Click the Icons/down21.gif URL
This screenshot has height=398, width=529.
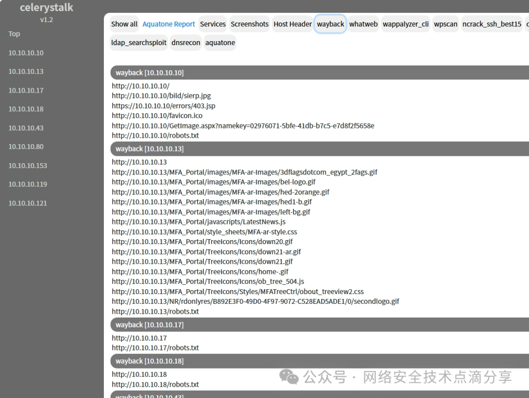[202, 262]
